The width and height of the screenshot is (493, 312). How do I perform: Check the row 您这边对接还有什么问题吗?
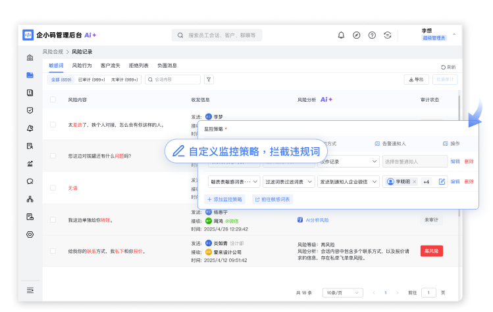click(x=53, y=156)
